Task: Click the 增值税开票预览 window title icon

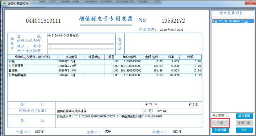Action: coord(4,4)
